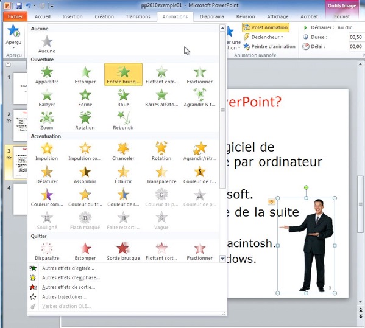The image size is (365, 328).
Task: Choose the Éclaircir emphasis effect
Action: pos(123,174)
